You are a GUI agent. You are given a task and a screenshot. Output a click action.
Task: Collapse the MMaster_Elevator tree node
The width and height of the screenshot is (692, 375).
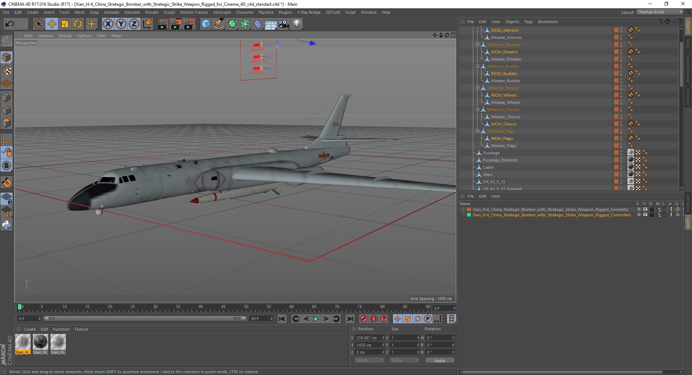[477, 45]
